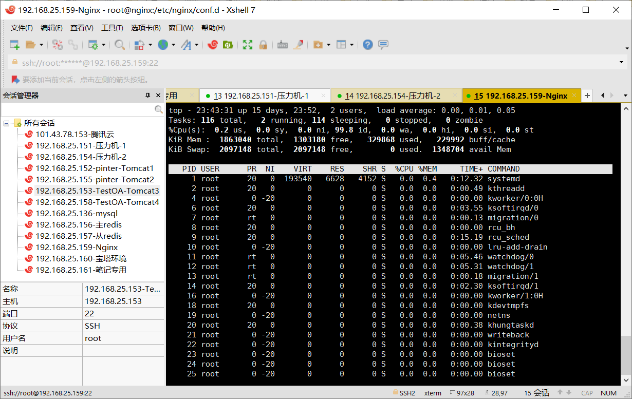Open the help question mark icon

pyautogui.click(x=367, y=45)
